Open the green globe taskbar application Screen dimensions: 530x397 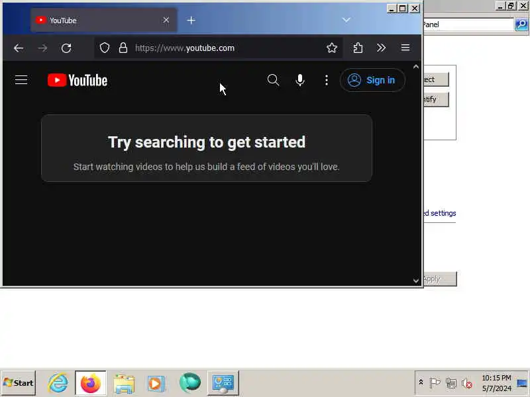coord(190,383)
